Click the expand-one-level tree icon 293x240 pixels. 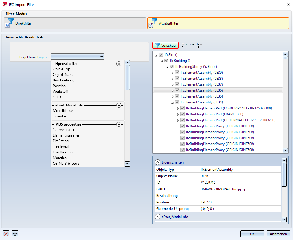tap(200, 46)
